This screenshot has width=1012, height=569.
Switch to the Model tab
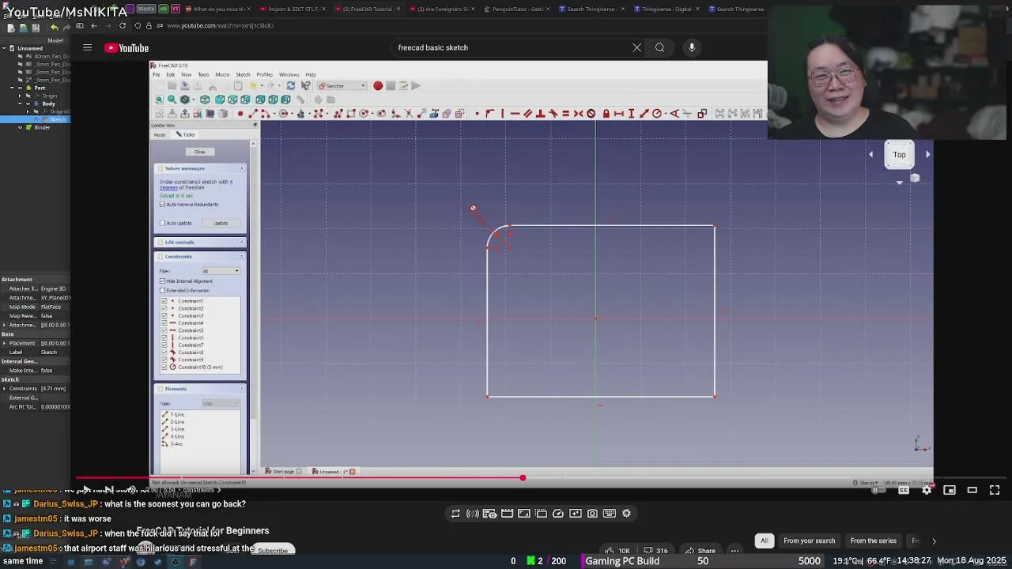point(160,135)
